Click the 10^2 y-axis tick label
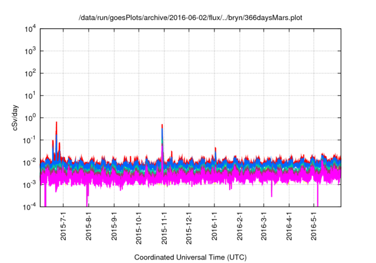Screen dimensions: 376x263 click(x=31, y=73)
